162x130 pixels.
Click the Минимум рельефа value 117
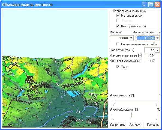pos(152,61)
